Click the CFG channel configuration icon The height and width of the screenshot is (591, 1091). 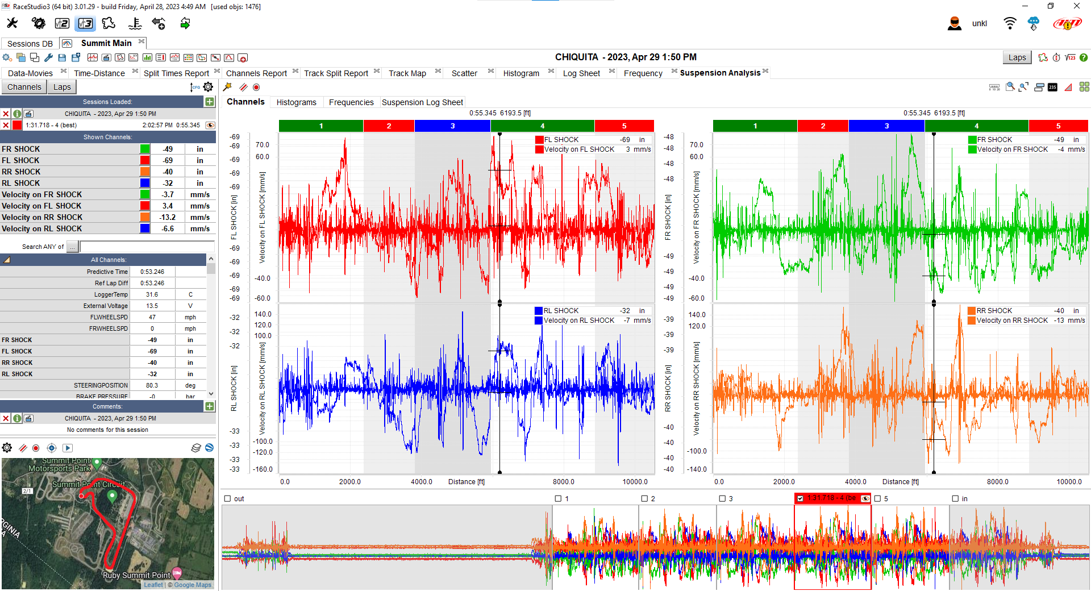tap(195, 87)
